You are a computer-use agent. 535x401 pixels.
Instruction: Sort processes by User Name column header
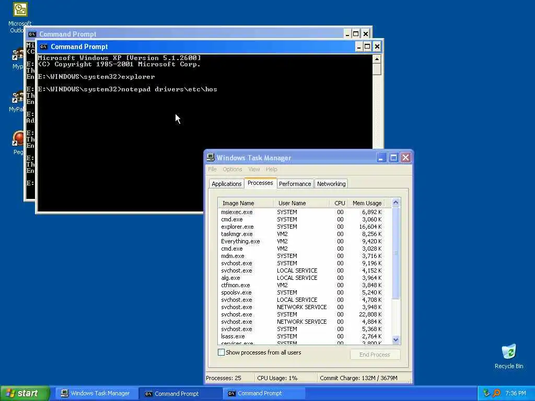[x=301, y=203]
